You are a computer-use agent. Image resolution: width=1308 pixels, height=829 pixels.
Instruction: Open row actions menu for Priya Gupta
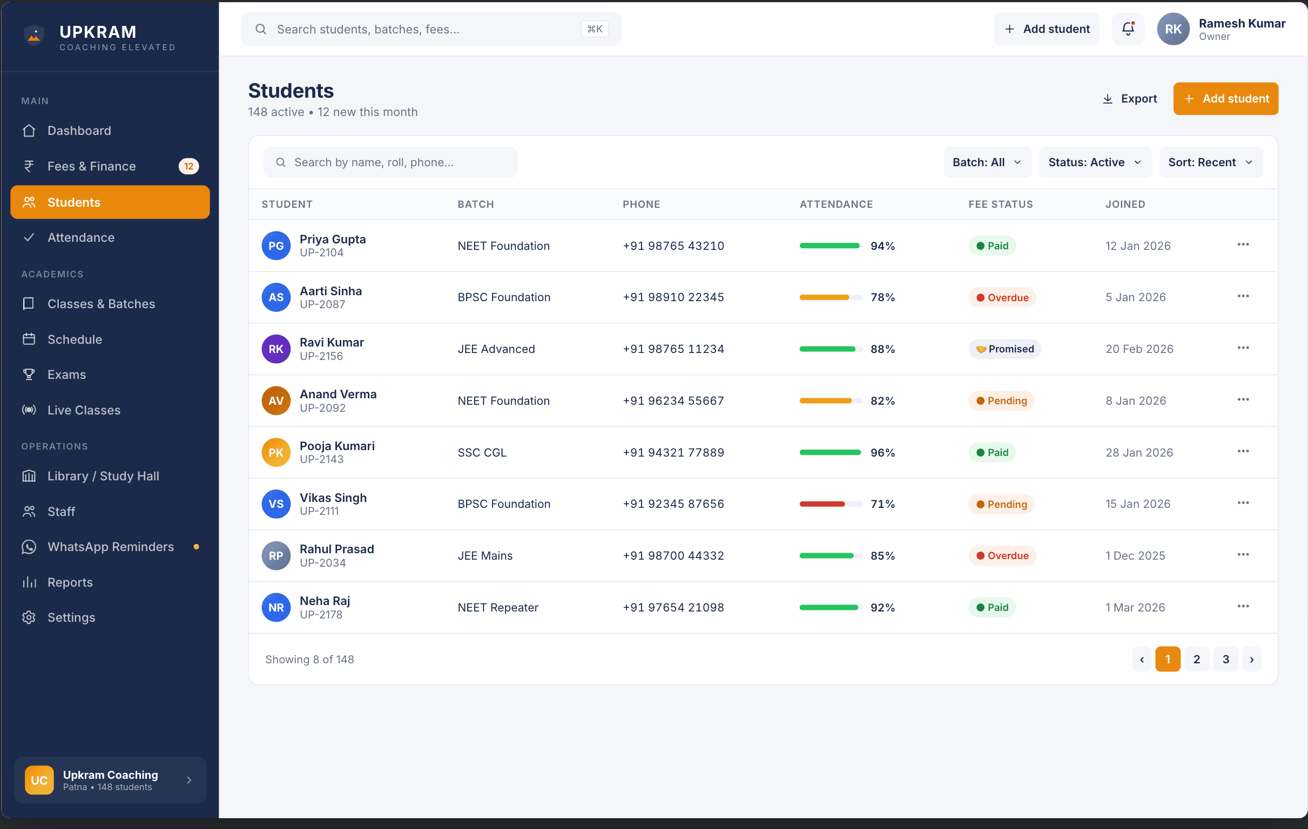1243,245
